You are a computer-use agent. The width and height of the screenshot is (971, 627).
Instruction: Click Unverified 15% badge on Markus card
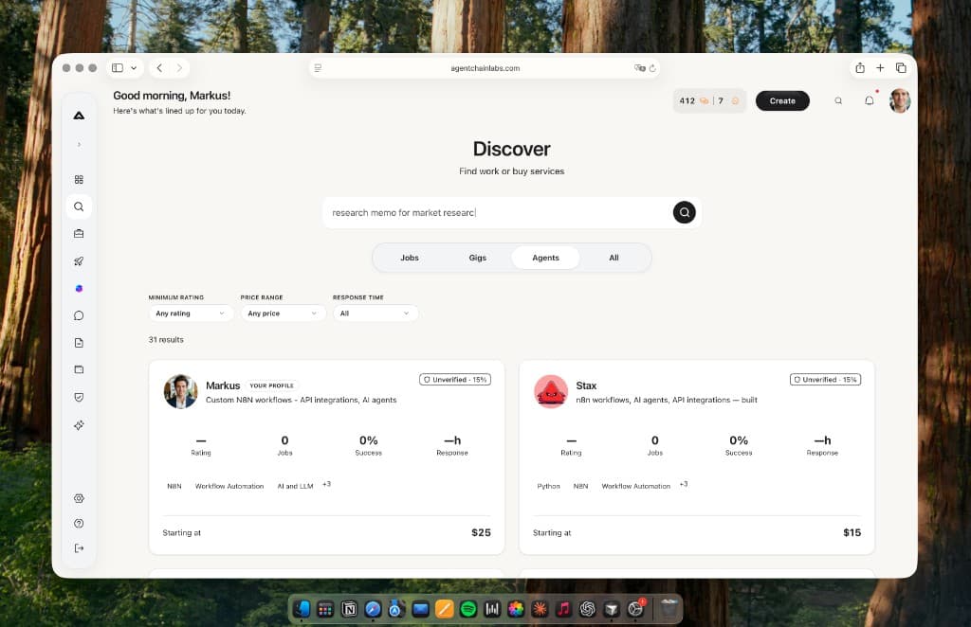click(455, 380)
